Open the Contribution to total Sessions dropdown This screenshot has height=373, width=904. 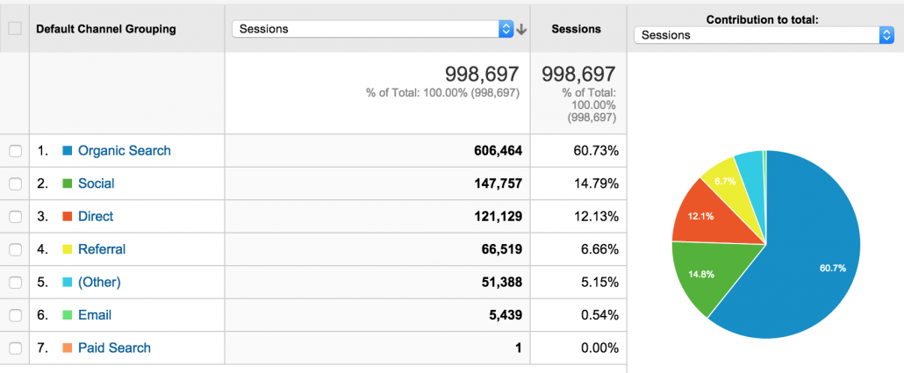(x=764, y=35)
